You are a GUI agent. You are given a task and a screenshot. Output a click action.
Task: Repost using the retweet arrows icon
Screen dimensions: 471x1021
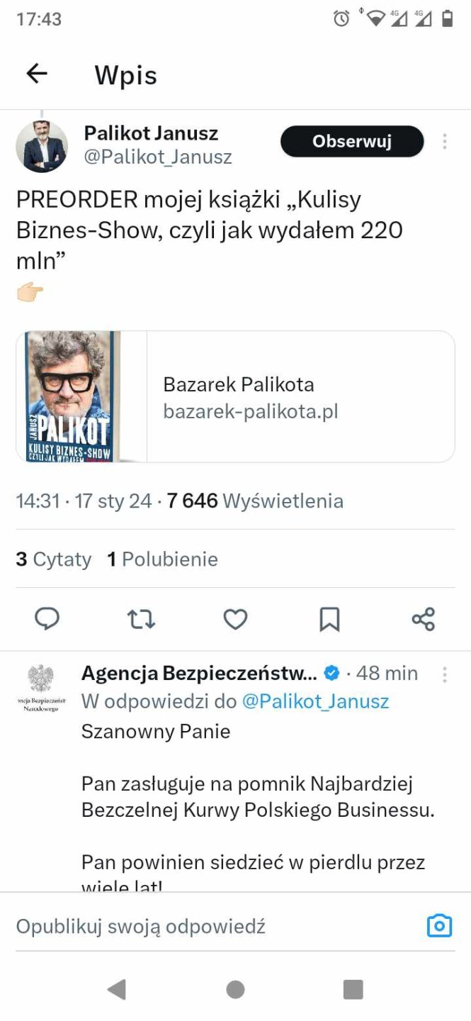[142, 620]
